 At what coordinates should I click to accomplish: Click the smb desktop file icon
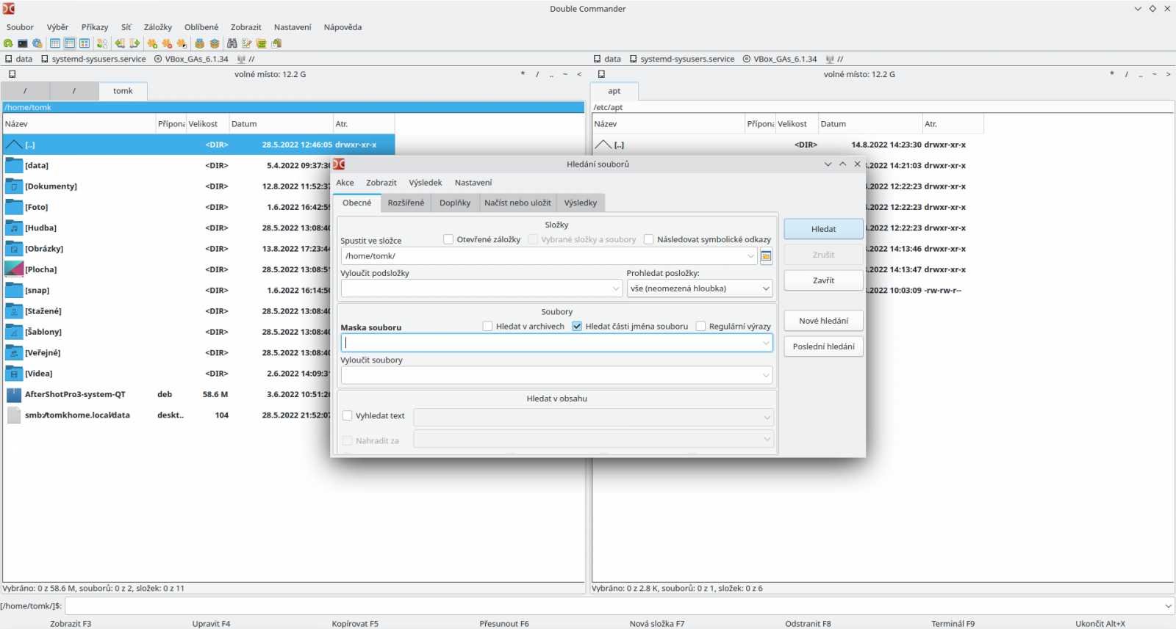(x=14, y=415)
